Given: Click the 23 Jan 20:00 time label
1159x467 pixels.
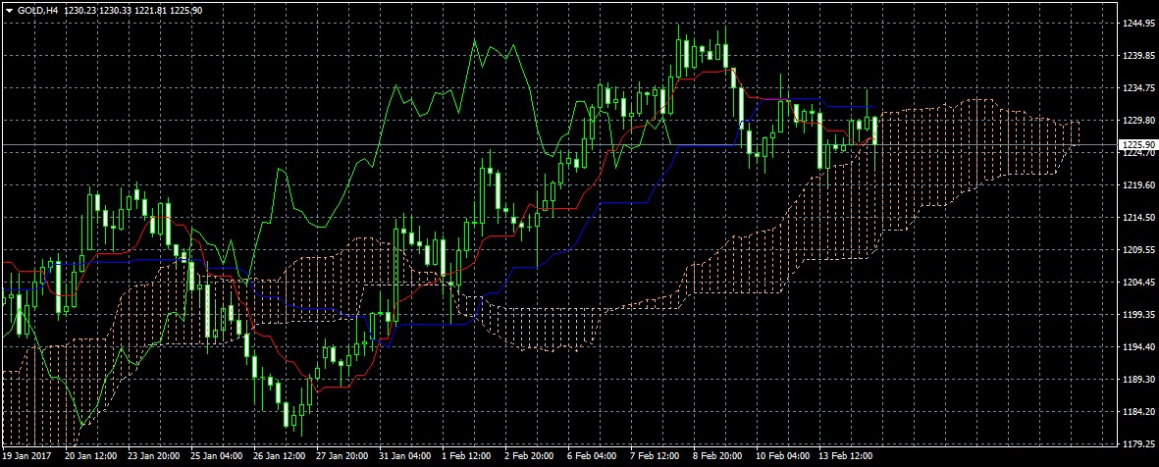Looking at the screenshot, I should 154,456.
